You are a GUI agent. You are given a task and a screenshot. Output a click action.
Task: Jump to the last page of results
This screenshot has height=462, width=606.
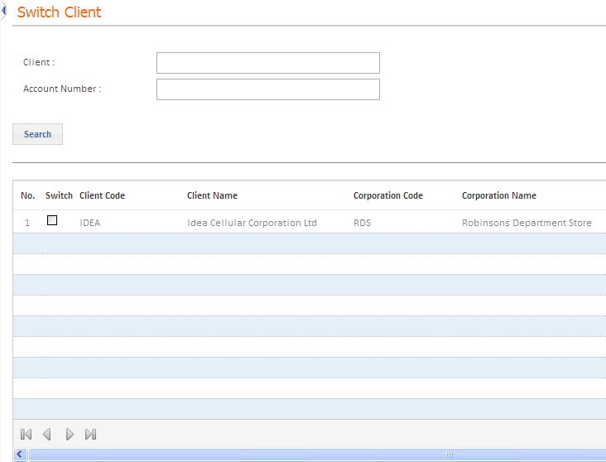[91, 434]
